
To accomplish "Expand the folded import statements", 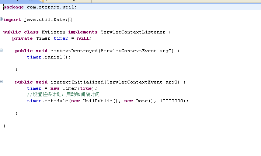I will pyautogui.click(x=1, y=19).
